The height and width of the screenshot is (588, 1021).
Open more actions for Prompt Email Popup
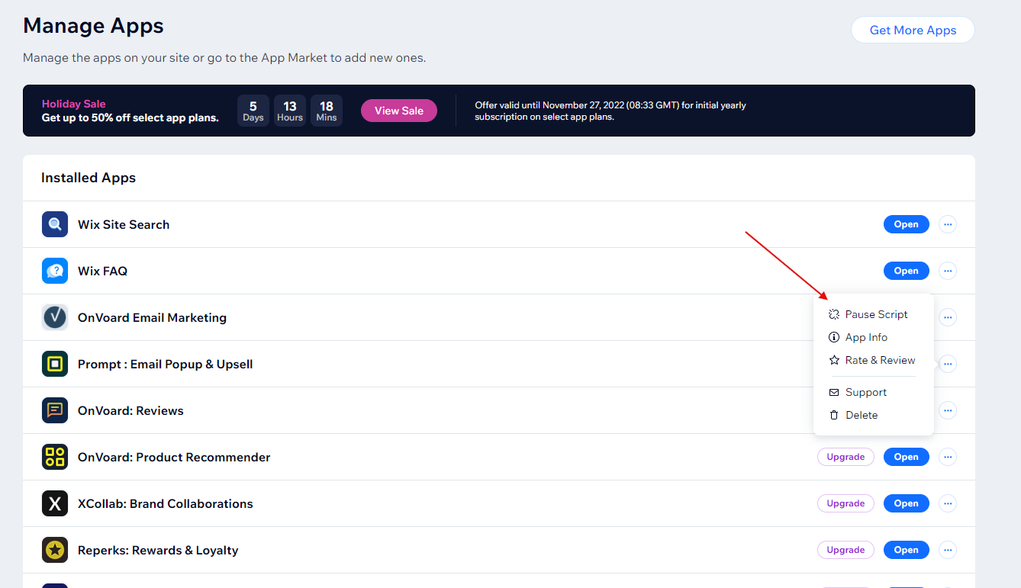coord(948,364)
